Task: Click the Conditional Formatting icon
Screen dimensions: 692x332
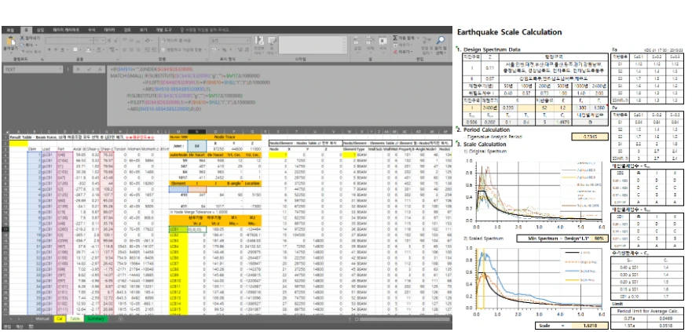Action: click(259, 42)
